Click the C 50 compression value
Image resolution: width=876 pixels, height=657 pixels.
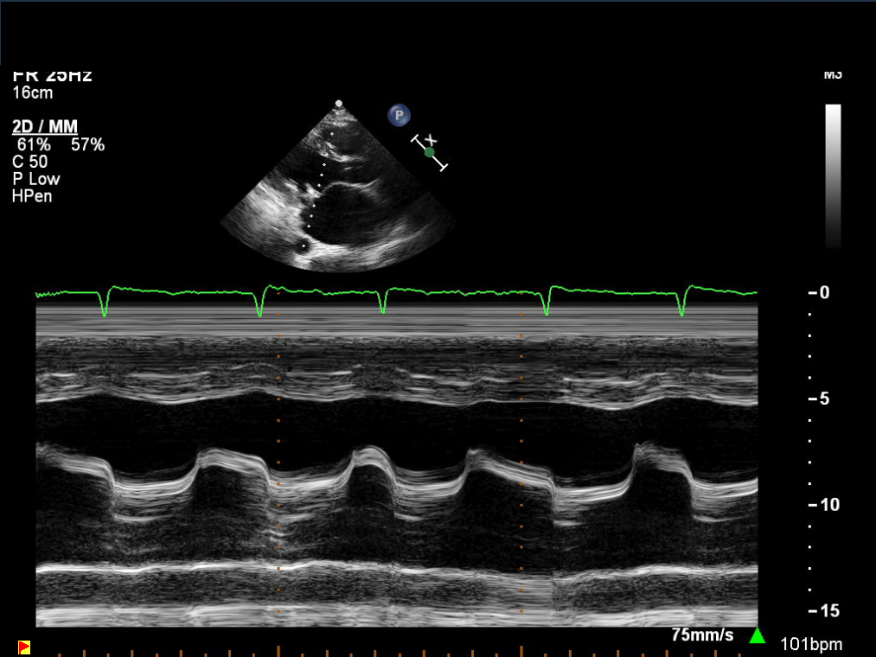click(30, 162)
